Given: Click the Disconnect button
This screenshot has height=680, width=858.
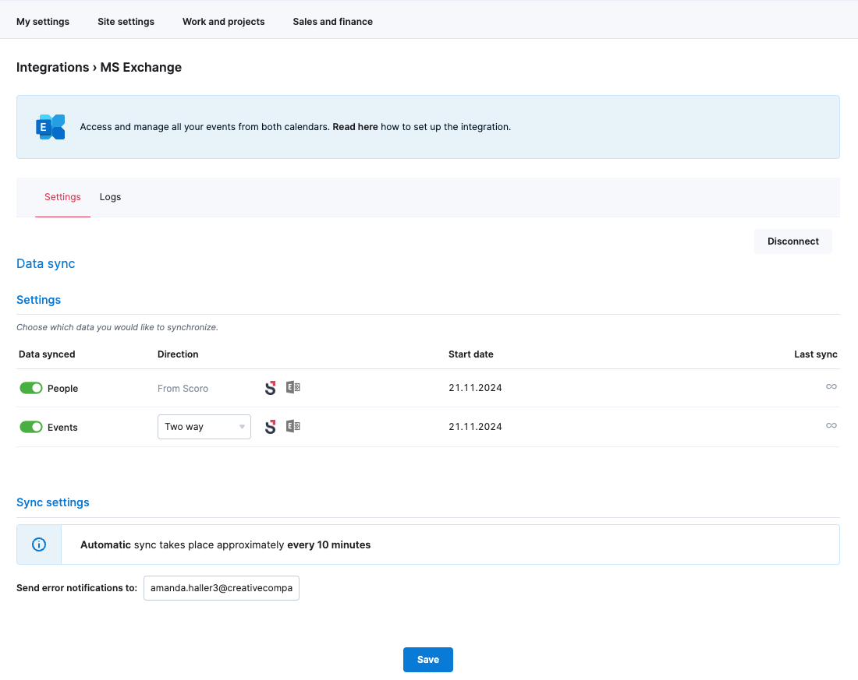Looking at the screenshot, I should tap(793, 241).
